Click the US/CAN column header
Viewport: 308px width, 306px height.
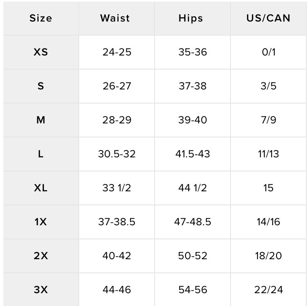pyautogui.click(x=268, y=19)
